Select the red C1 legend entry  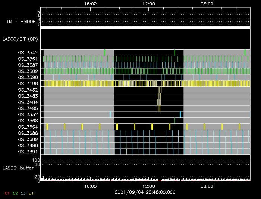coord(7,193)
